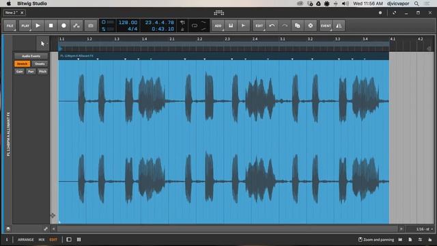This screenshot has width=437, height=246.
Task: Click the delete (circled X) icon
Action: coord(310,26)
